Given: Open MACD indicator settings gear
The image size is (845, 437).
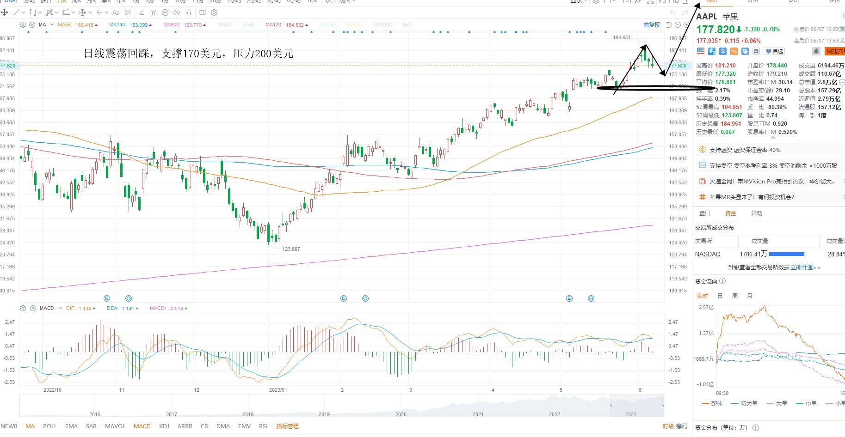Looking at the screenshot, I should click(23, 308).
